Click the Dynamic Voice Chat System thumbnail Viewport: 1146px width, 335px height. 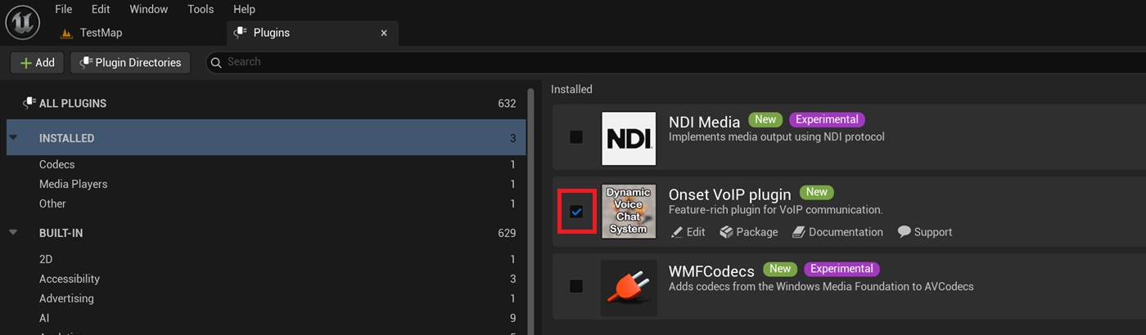tap(629, 211)
